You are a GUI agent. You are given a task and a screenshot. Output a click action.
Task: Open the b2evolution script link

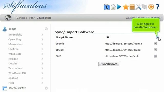[x=15, y=44]
